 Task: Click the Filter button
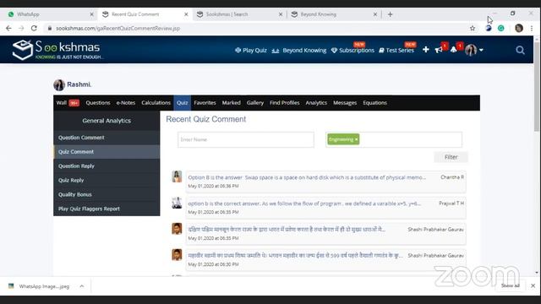click(451, 157)
